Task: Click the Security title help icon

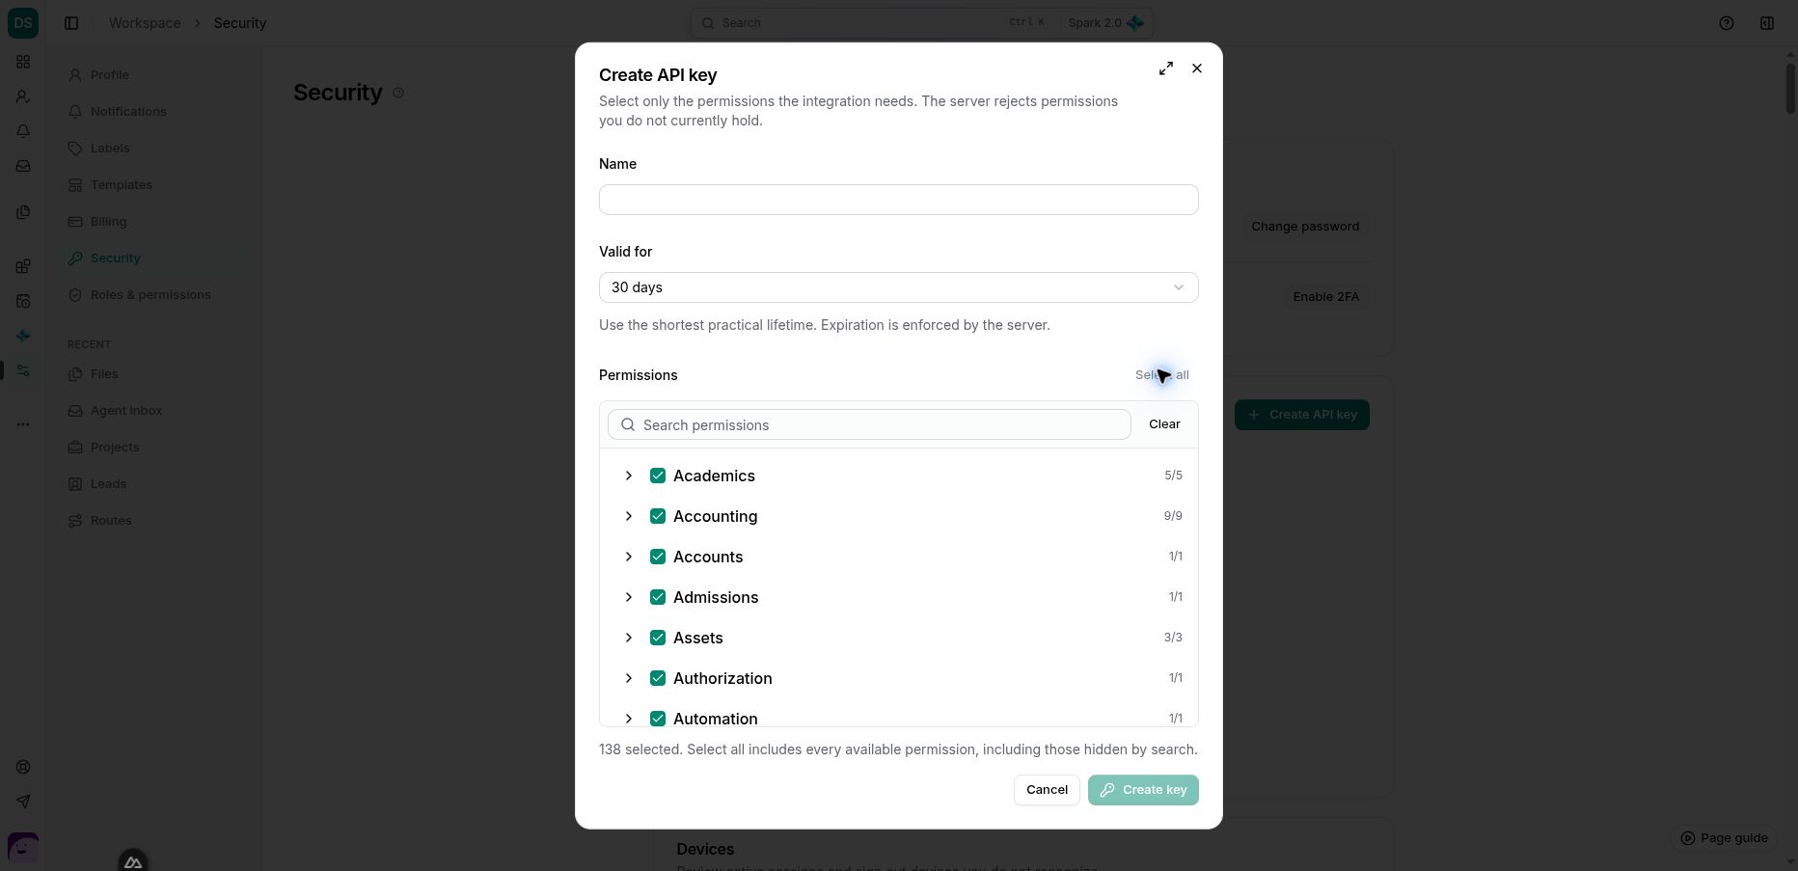Action: (398, 93)
